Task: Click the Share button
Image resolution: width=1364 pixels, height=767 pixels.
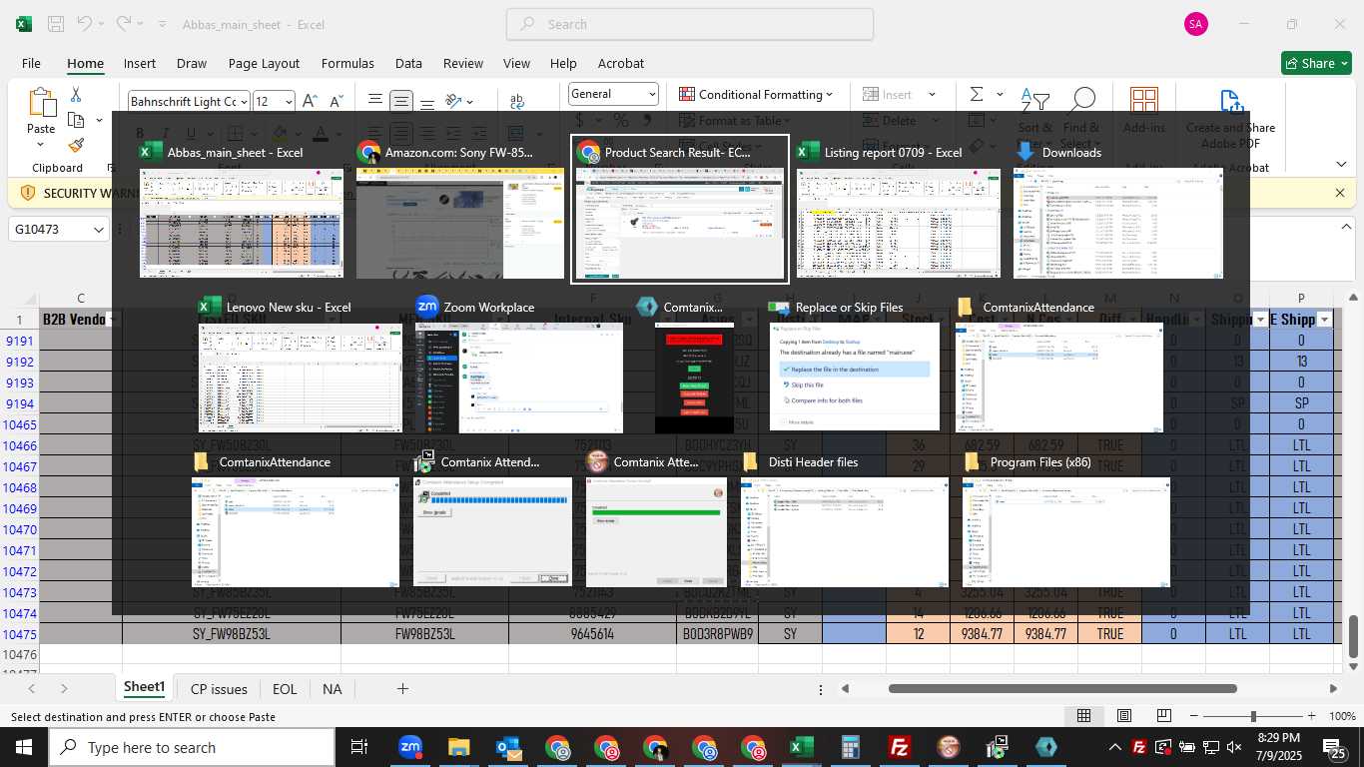Action: click(x=1316, y=63)
